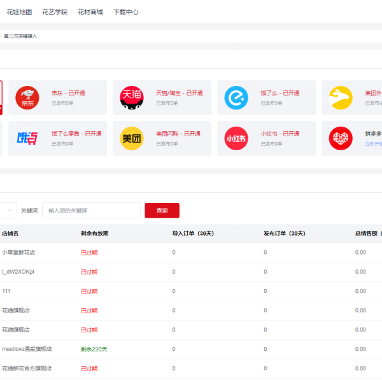The height and width of the screenshot is (382, 382).
Task: Click 已过期 status for 小草堂鲜花店
Action: [x=89, y=253]
